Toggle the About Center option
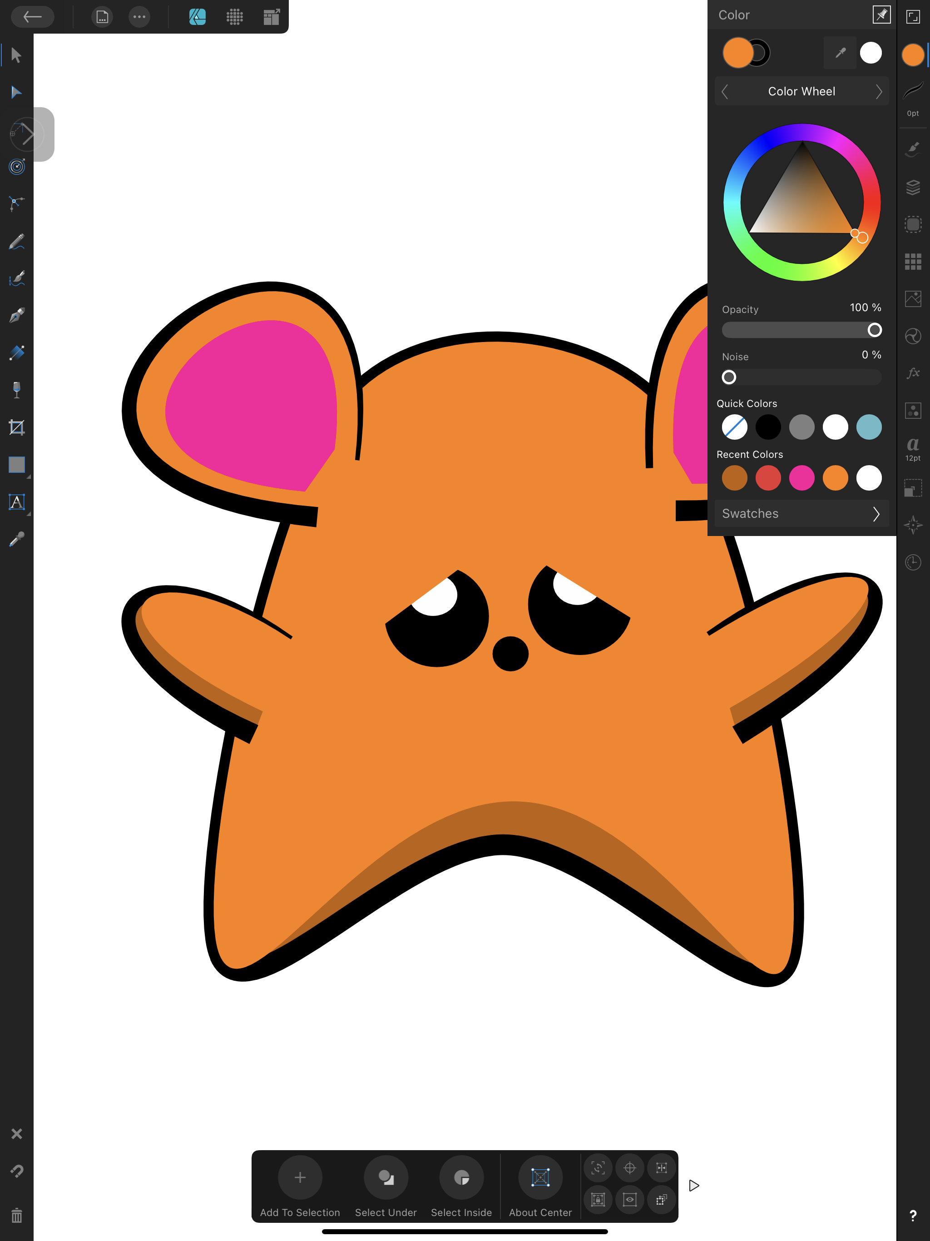Image resolution: width=930 pixels, height=1241 pixels. pos(540,1177)
